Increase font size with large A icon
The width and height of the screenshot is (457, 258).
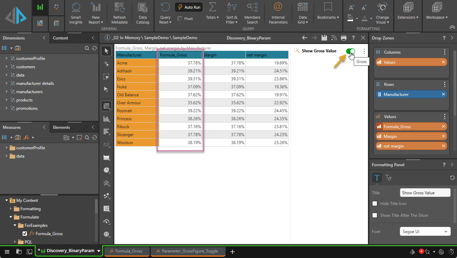[x=351, y=8]
